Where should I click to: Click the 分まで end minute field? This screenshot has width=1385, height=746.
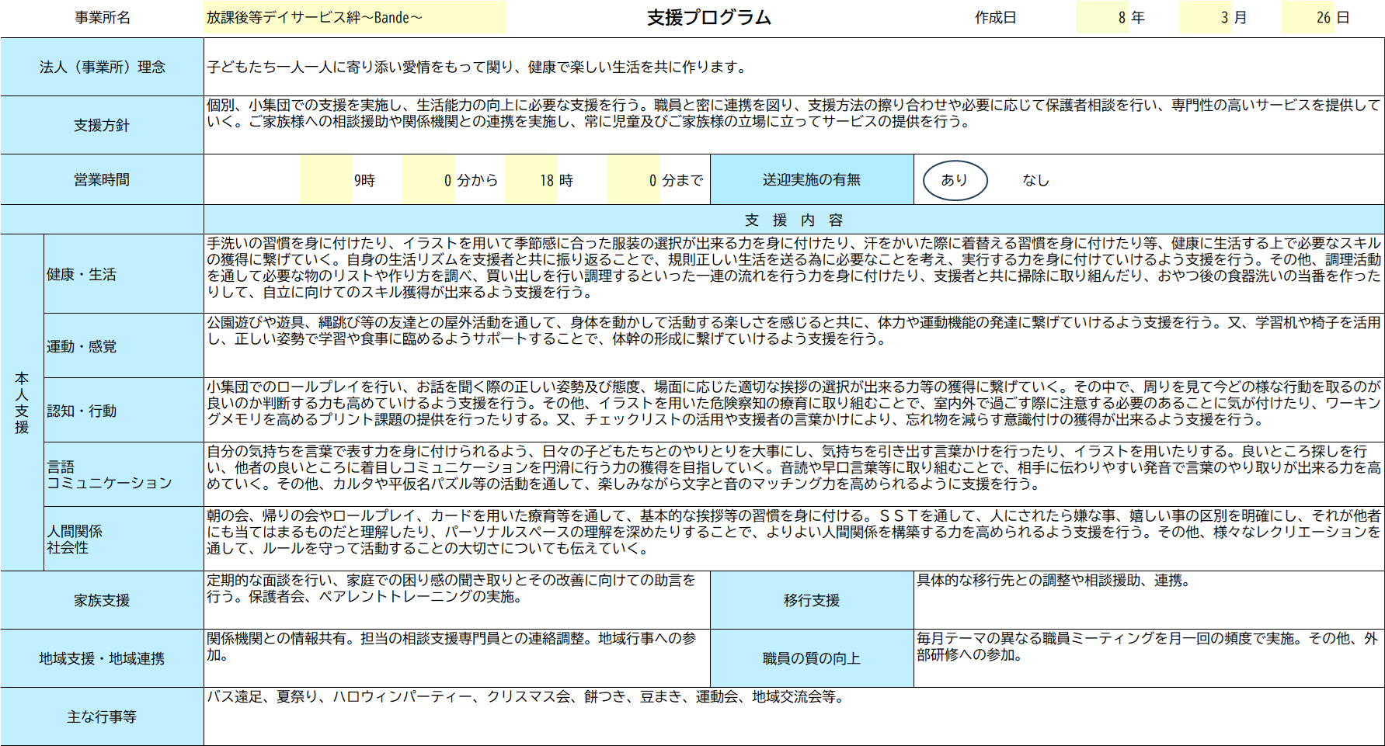click(634, 180)
